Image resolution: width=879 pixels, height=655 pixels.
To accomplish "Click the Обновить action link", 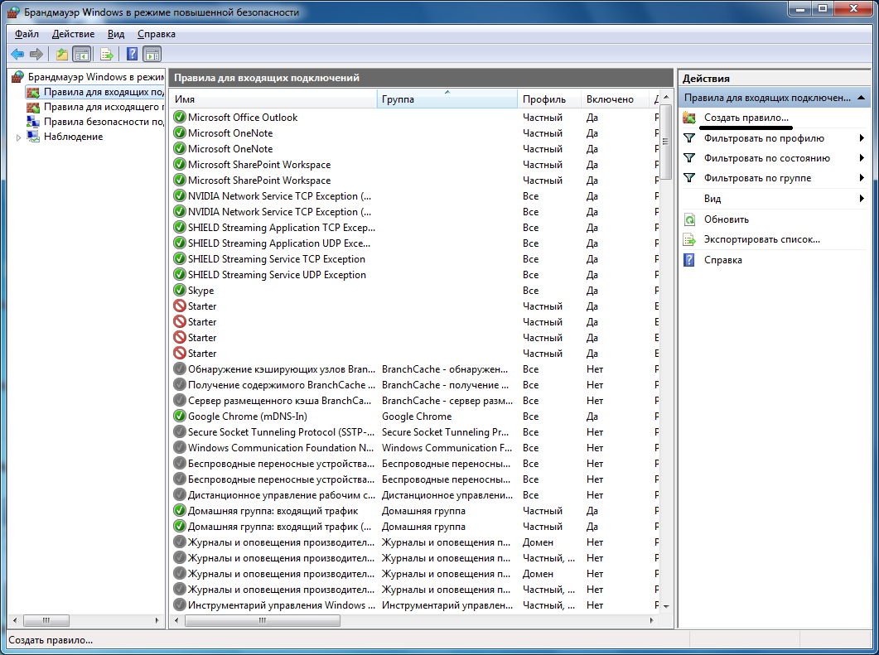I will click(727, 219).
